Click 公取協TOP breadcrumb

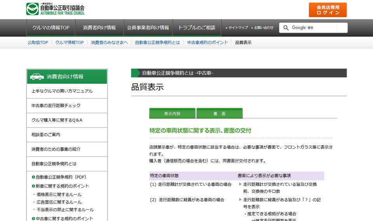pos(38,43)
